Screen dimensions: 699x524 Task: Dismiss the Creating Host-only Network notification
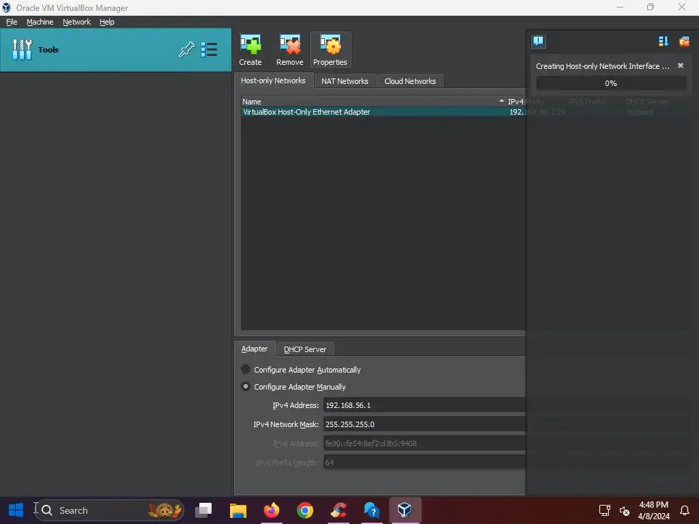pos(681,65)
